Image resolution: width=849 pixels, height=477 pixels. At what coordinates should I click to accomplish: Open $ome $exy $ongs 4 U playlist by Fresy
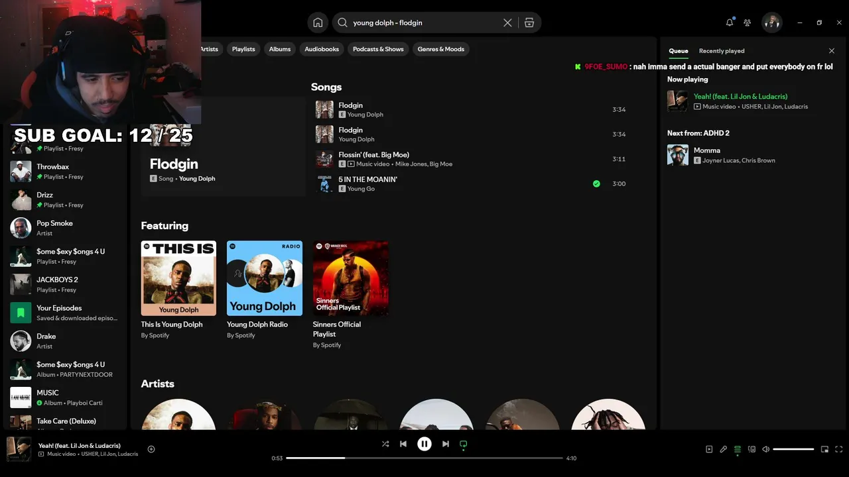[x=64, y=256]
